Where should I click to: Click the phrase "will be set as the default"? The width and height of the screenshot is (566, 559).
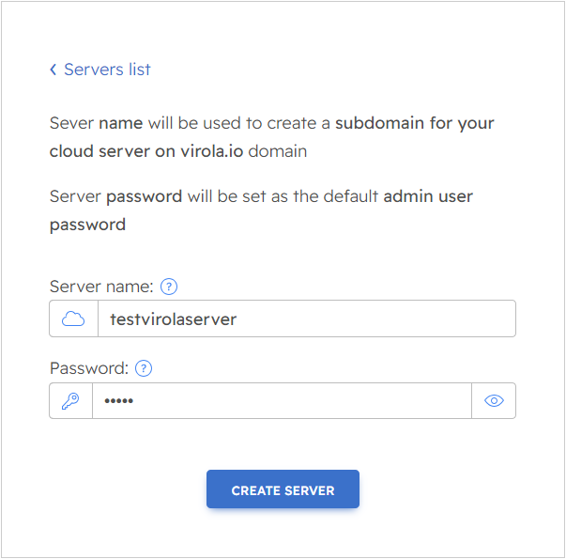click(x=283, y=196)
